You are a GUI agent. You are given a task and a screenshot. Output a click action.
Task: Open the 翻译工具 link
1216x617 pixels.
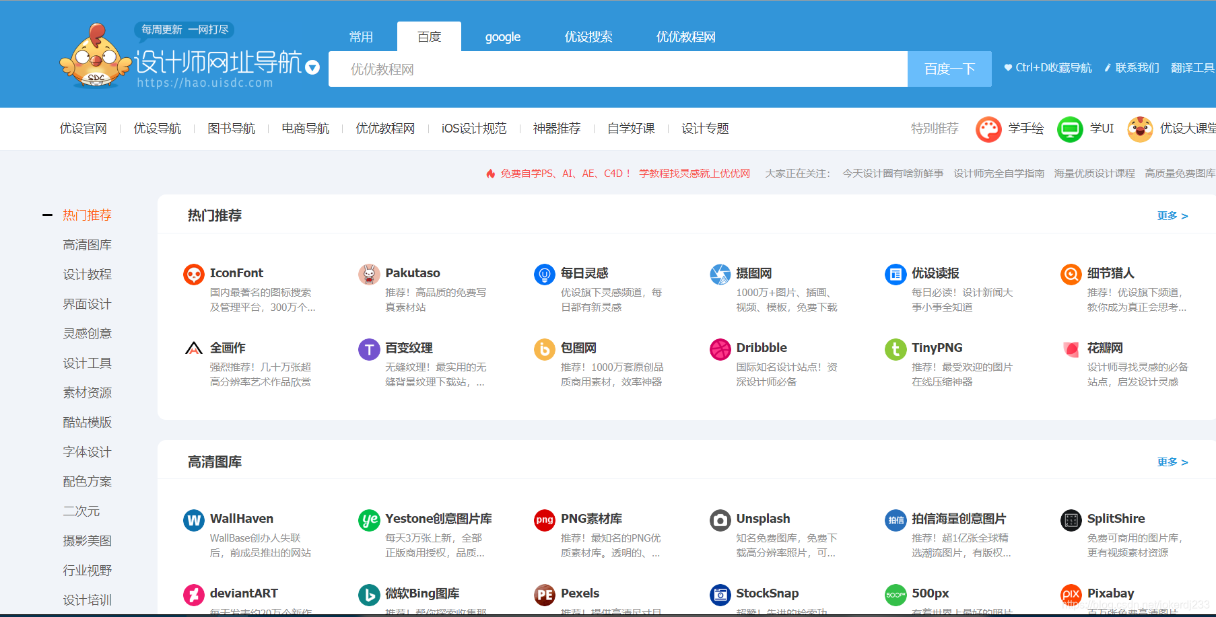point(1192,68)
